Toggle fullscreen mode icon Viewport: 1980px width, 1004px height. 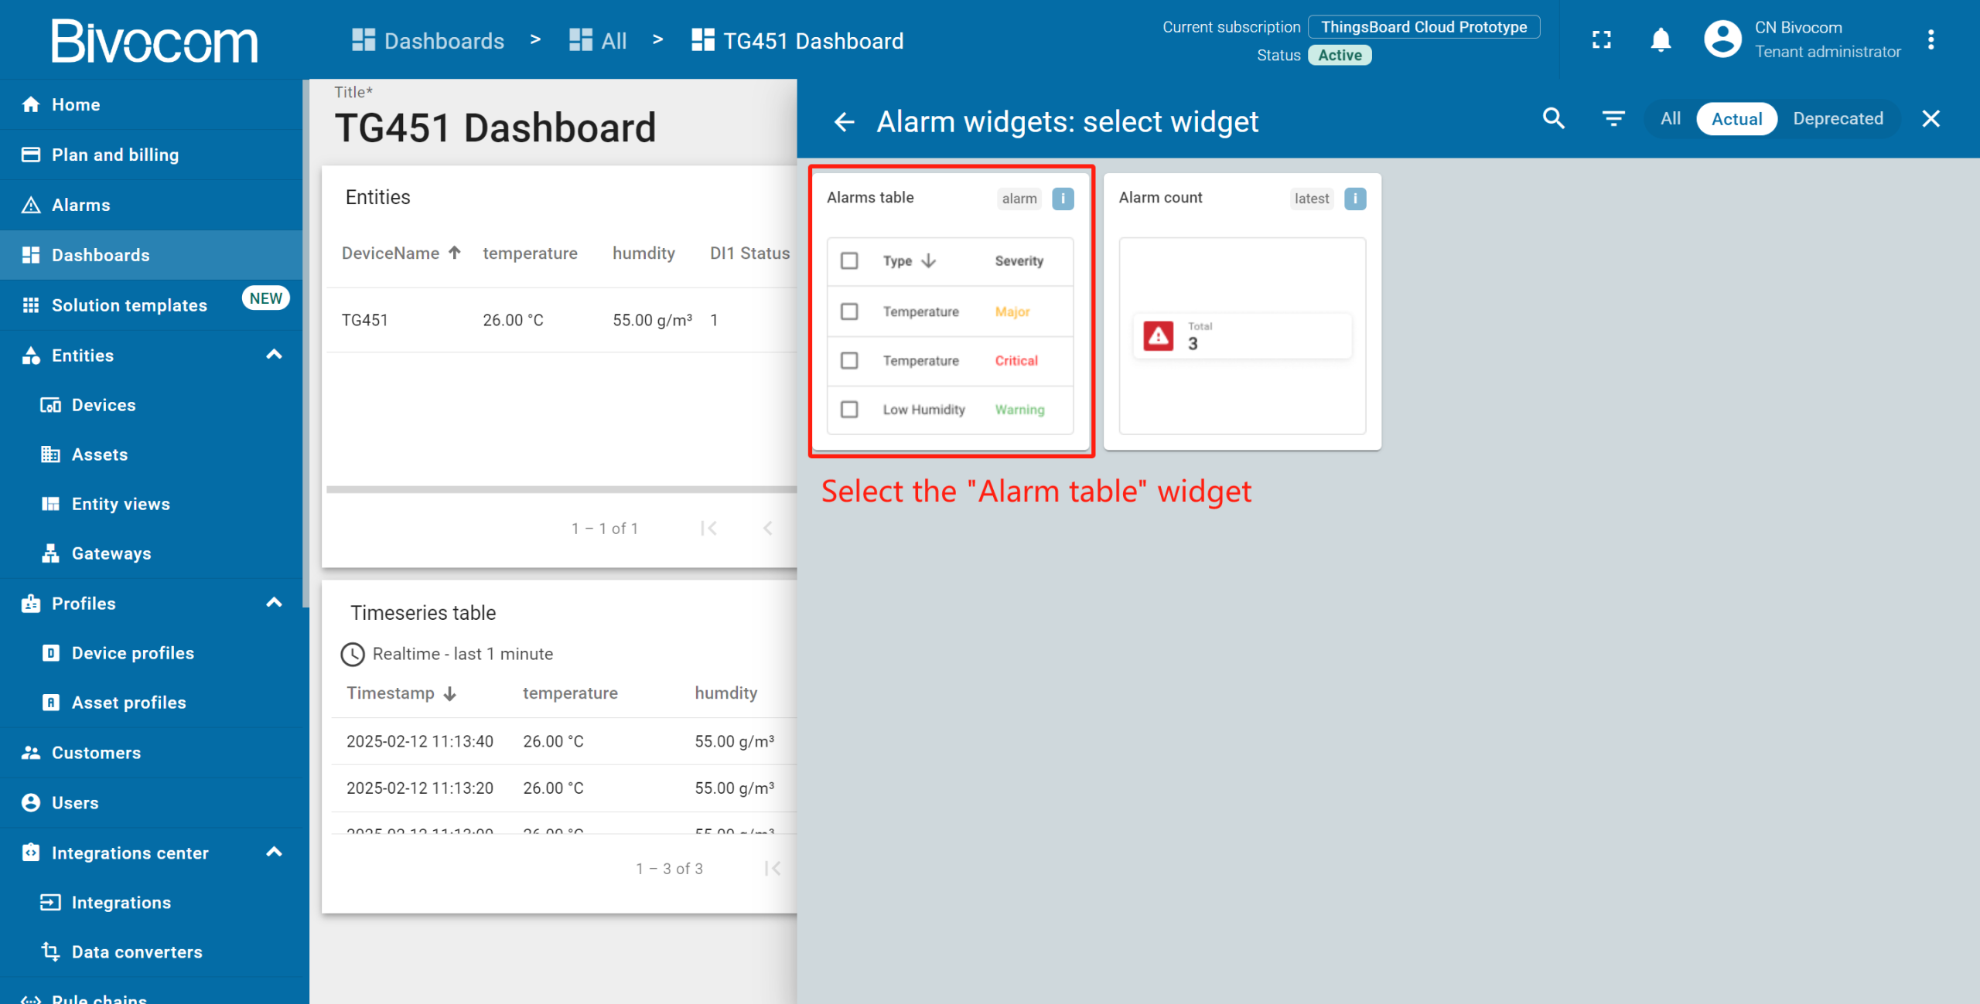[1602, 39]
